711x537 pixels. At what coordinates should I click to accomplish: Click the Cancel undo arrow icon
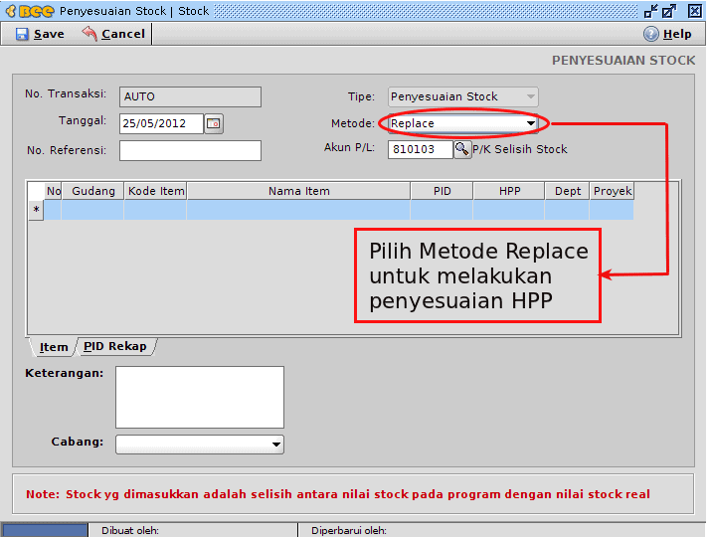[x=89, y=34]
